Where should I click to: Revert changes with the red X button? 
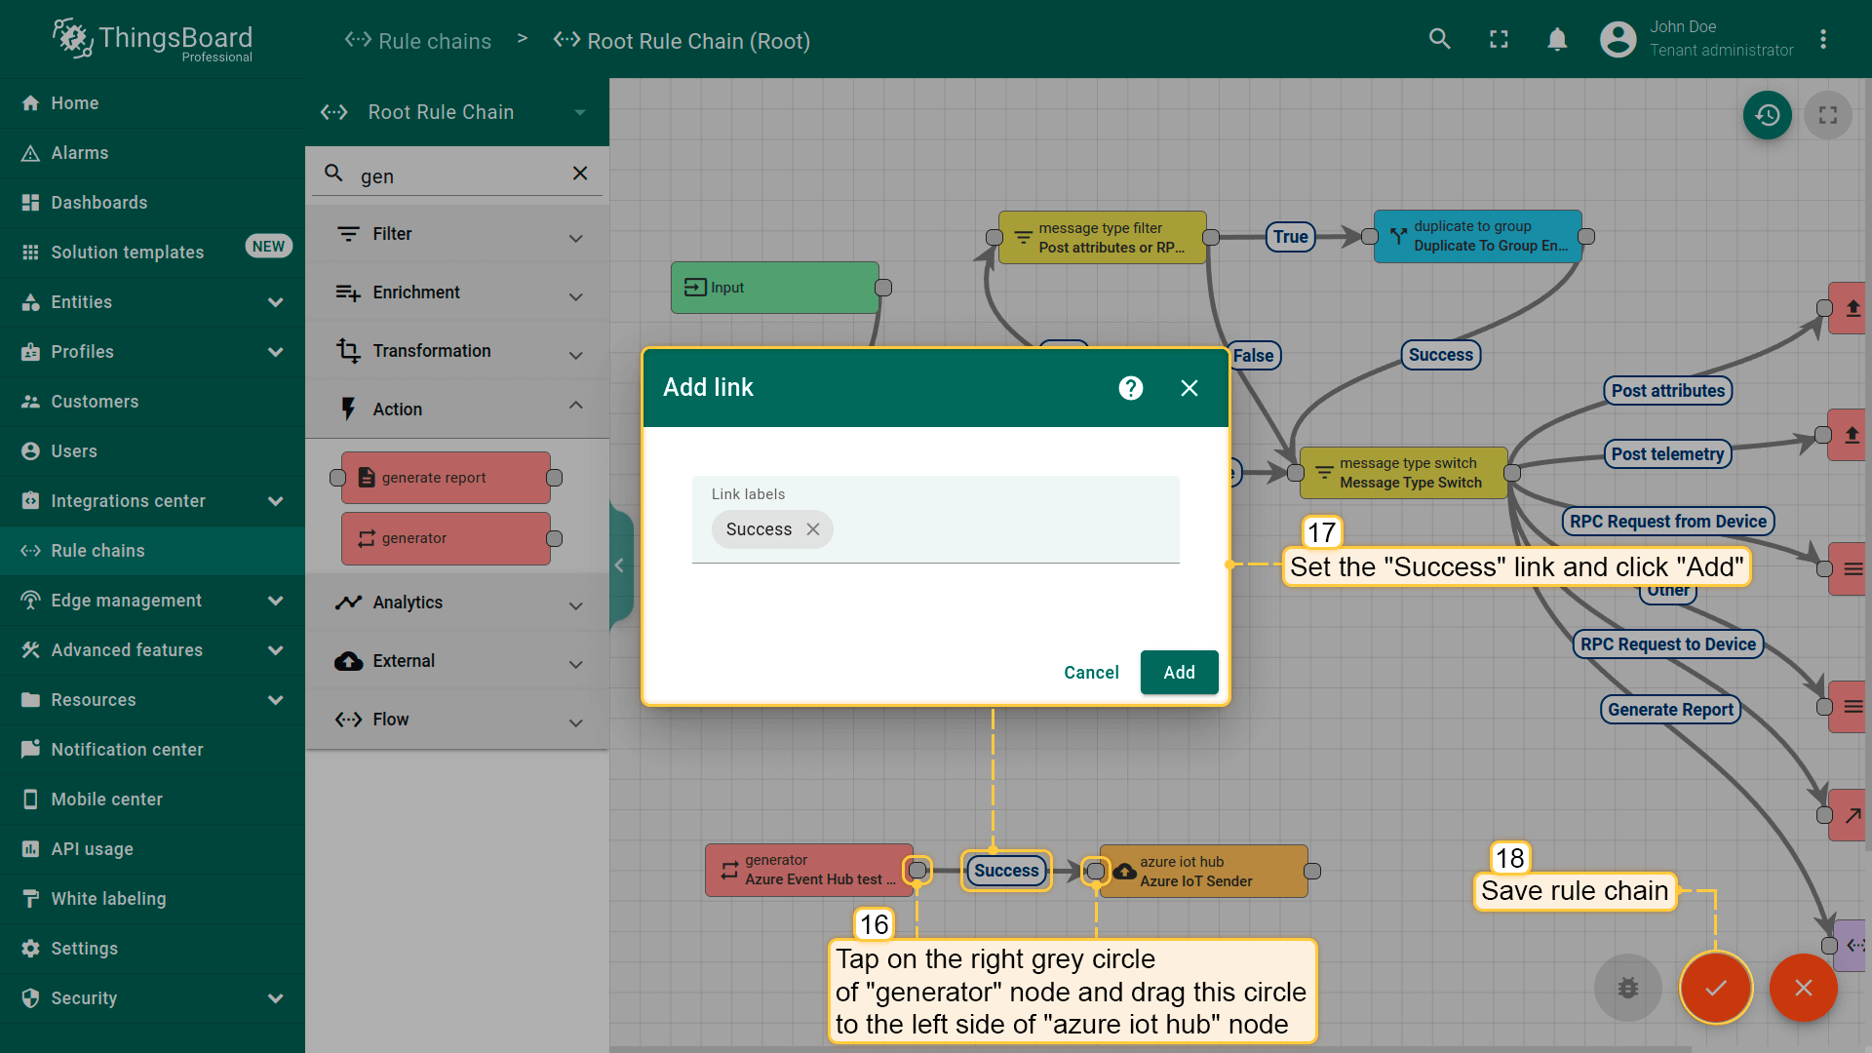point(1803,988)
